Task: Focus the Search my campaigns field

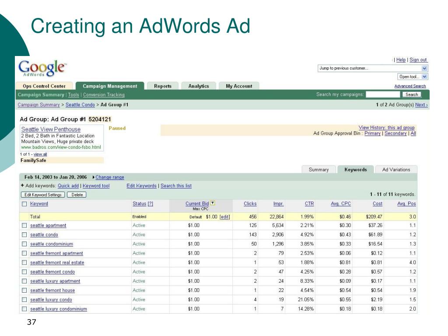Action: click(383, 94)
